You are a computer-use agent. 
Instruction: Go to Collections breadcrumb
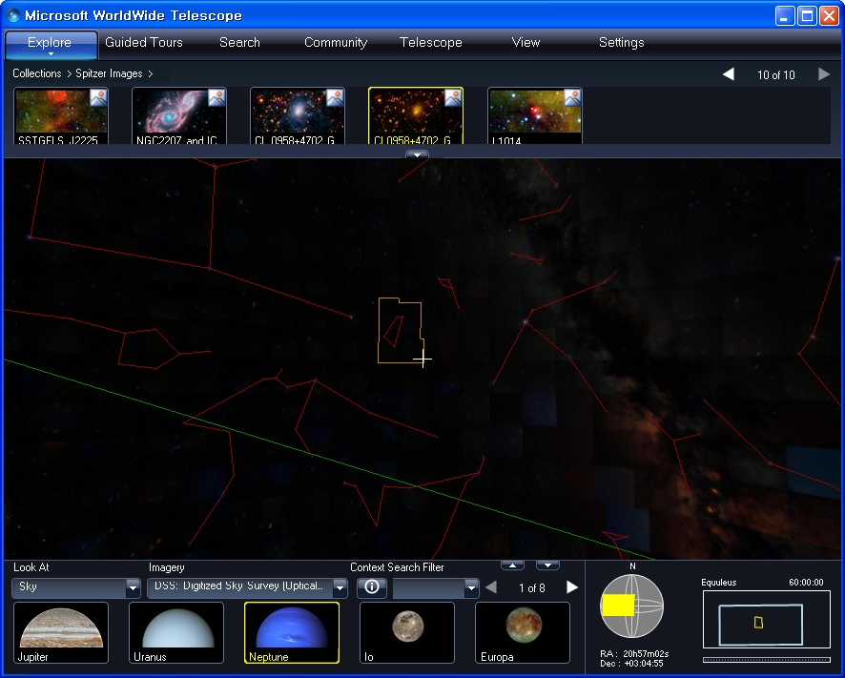tap(36, 73)
